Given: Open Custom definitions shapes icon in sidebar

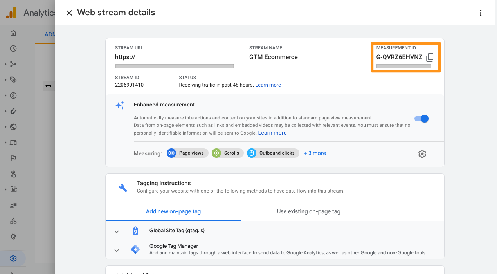Looking at the screenshot, I should point(13,221).
